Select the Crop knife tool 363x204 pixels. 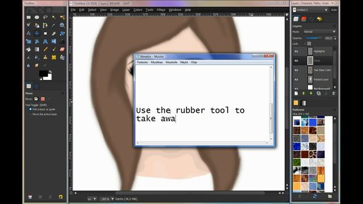tap(54, 33)
